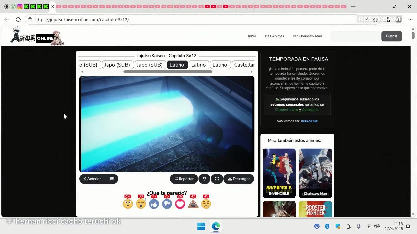The height and width of the screenshot is (234, 417).
Task: Open the episode list icon
Action: click(x=112, y=179)
